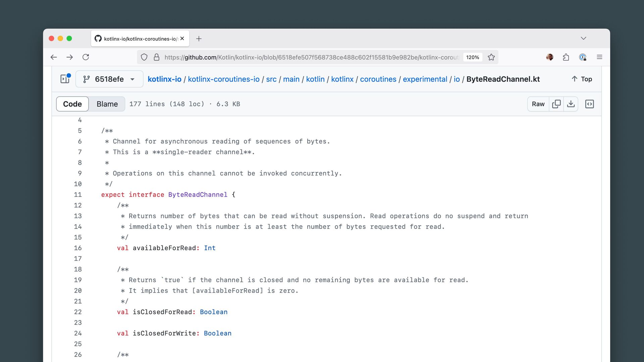Screen dimensions: 644x362
Task: Select line number 11
Action: click(x=78, y=195)
